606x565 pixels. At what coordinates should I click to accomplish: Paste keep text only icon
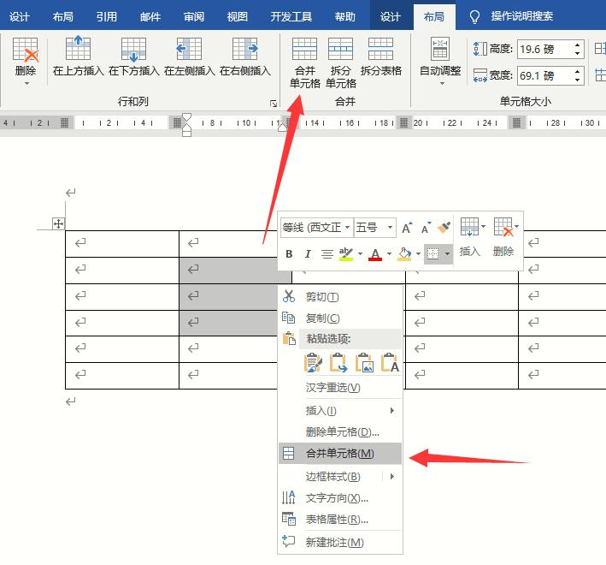[x=390, y=363]
